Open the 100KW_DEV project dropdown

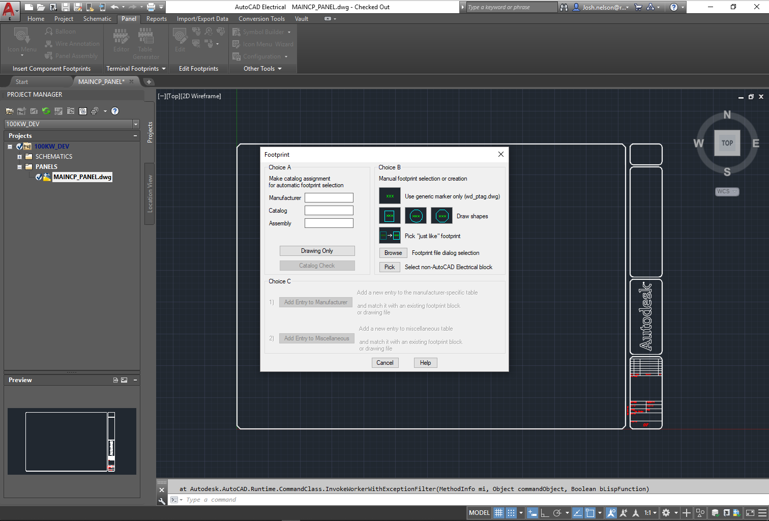click(135, 124)
